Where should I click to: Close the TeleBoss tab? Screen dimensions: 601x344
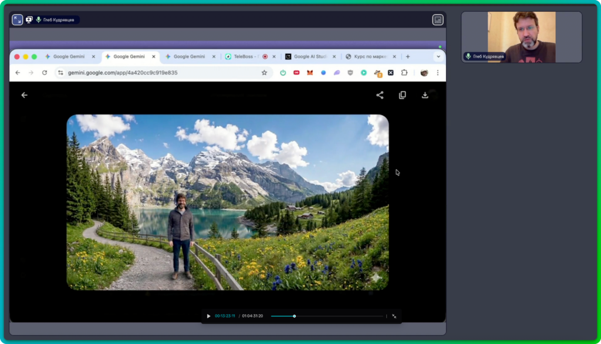(274, 56)
